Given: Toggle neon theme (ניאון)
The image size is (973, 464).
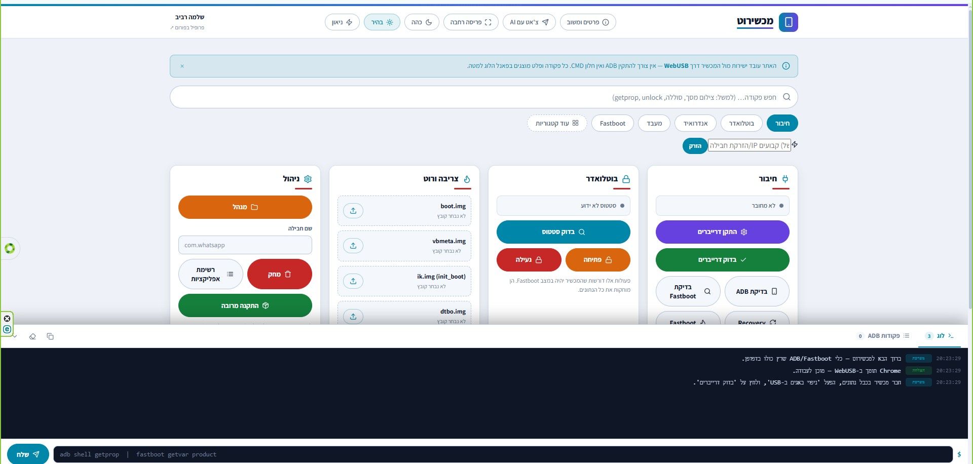Looking at the screenshot, I should pyautogui.click(x=342, y=22).
